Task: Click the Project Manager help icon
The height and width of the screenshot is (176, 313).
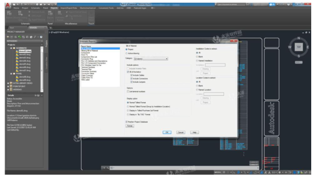Action: (41, 37)
